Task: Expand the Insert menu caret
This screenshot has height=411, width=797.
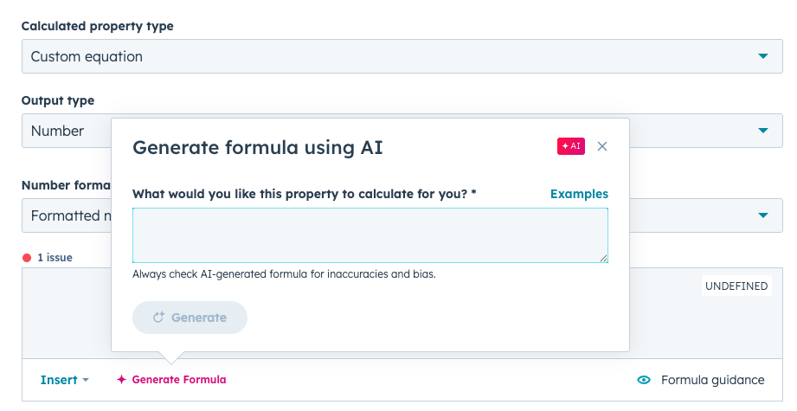Action: coord(86,381)
